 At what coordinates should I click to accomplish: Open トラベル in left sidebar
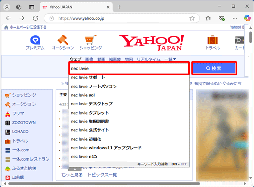[x=20, y=141]
